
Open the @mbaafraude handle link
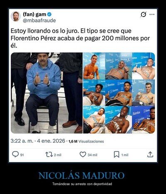click(x=39, y=20)
